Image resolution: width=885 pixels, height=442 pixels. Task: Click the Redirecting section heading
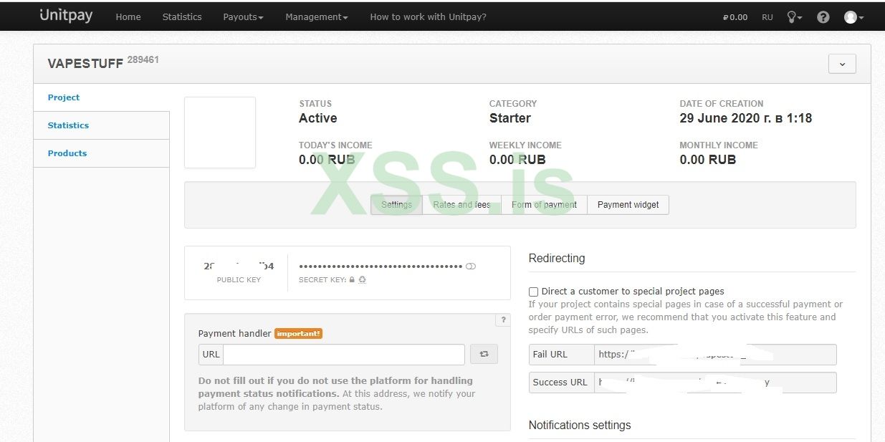[557, 259]
